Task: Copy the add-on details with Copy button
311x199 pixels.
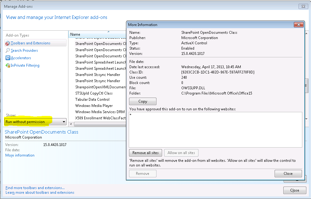Action: (x=143, y=101)
